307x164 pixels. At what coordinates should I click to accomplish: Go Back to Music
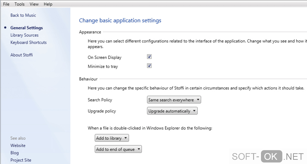pos(23,15)
